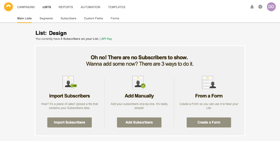Click the orange Moosend logo
280x141 pixels.
[x=8, y=7]
